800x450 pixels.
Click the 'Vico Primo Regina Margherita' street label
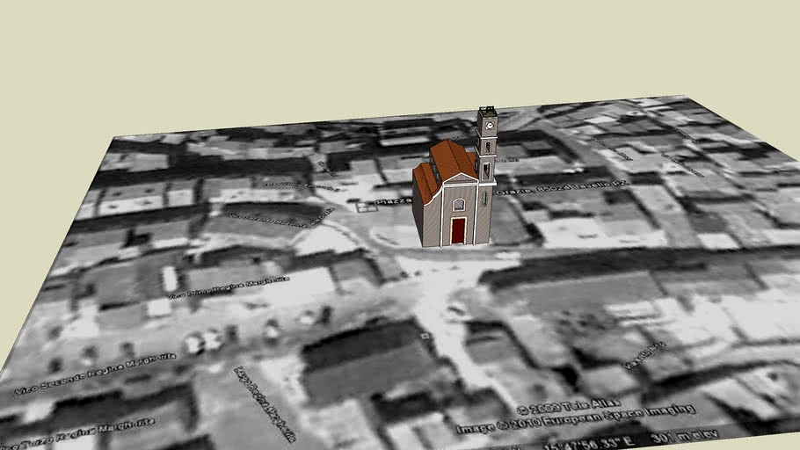[x=229, y=287]
